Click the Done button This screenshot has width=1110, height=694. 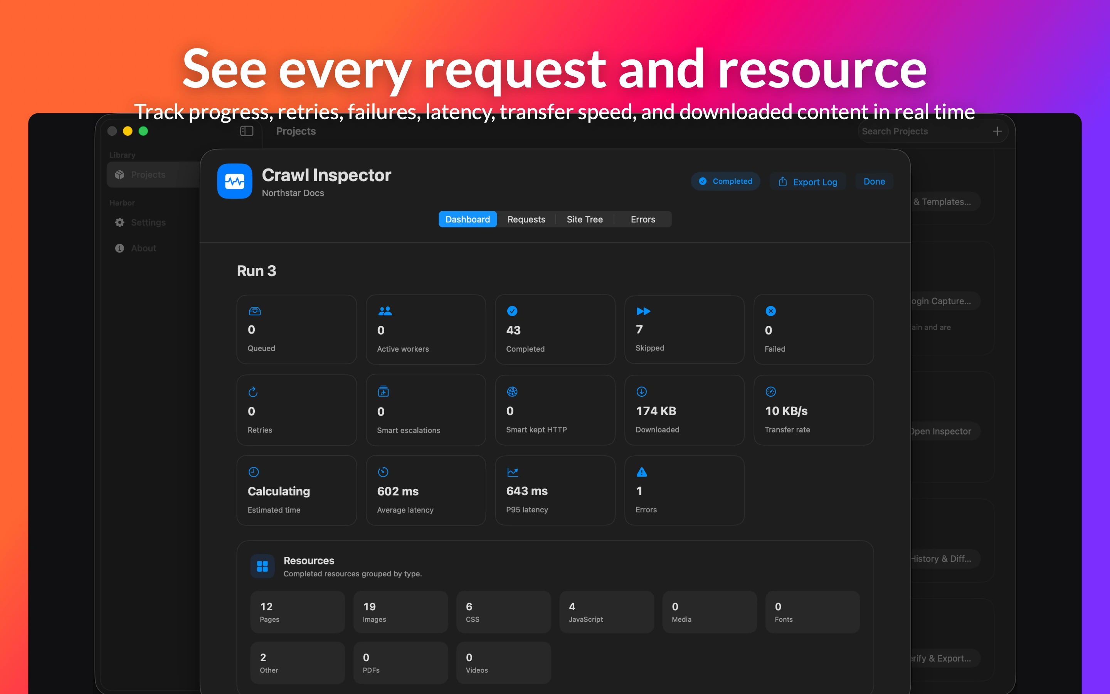point(874,181)
